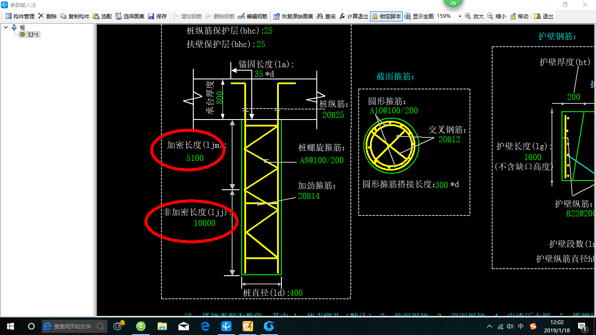Select ZJ-1 in the component tree
This screenshot has height=335, width=596.
[x=33, y=34]
